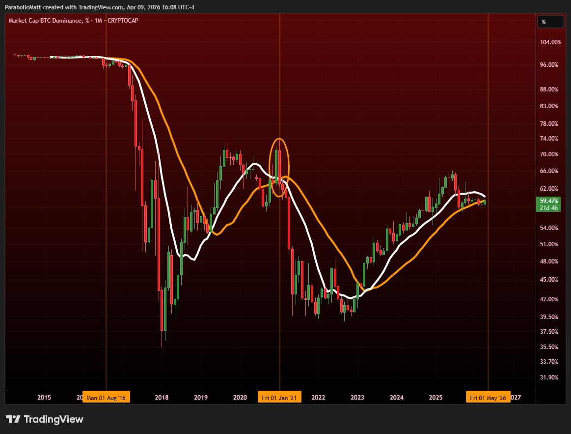The height and width of the screenshot is (434, 571).
Task: Click the ParabolicMatt created with TradingView.com caption
Action: (x=99, y=7)
